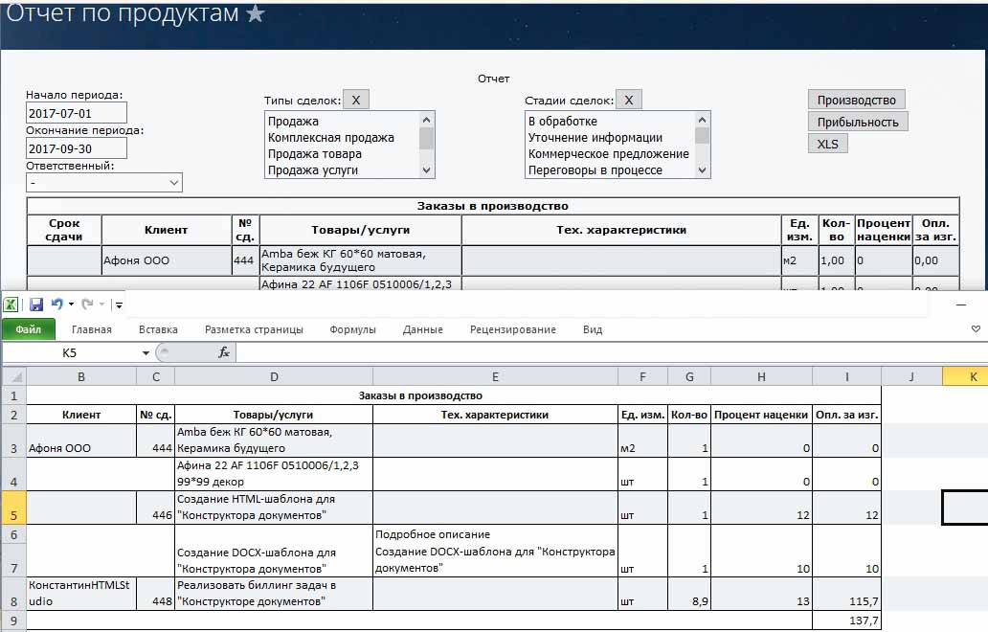Open the Customize Quick Access Toolbar dropdown
This screenshot has width=988, height=632.
click(x=119, y=305)
